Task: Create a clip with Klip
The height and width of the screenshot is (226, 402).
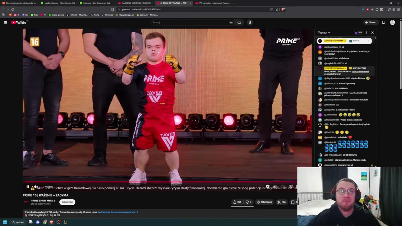Action: click(281, 202)
